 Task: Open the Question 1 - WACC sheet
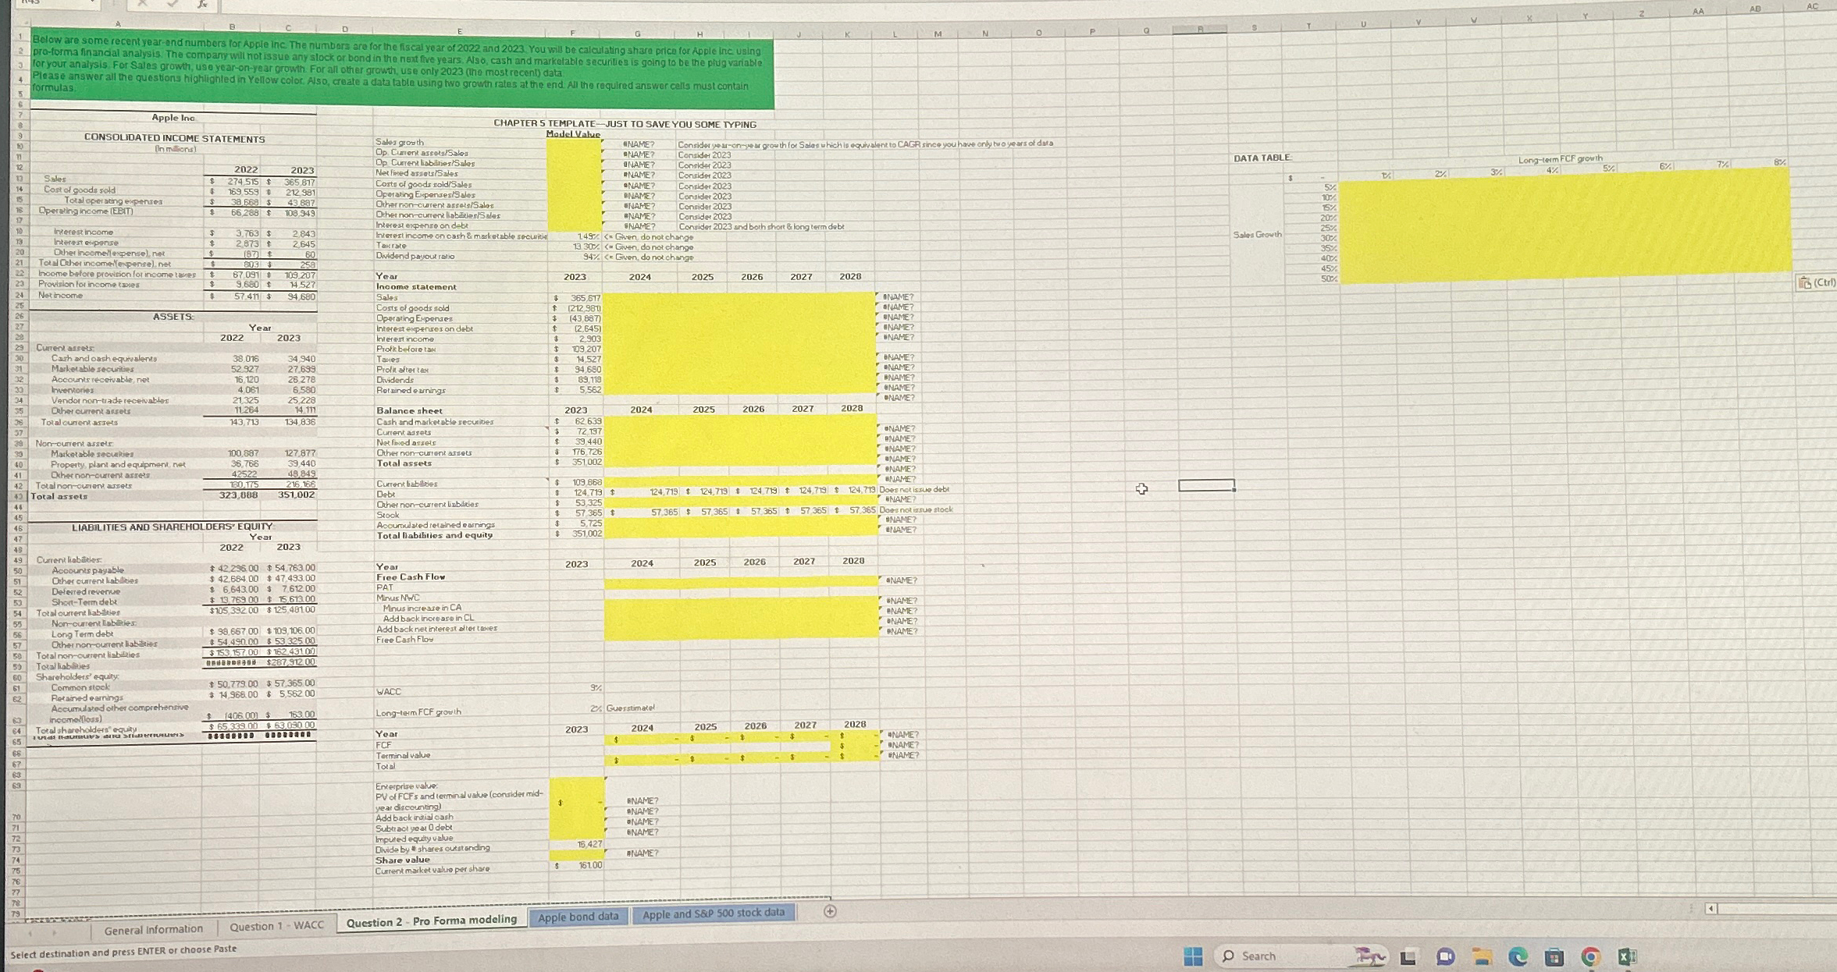point(276,926)
